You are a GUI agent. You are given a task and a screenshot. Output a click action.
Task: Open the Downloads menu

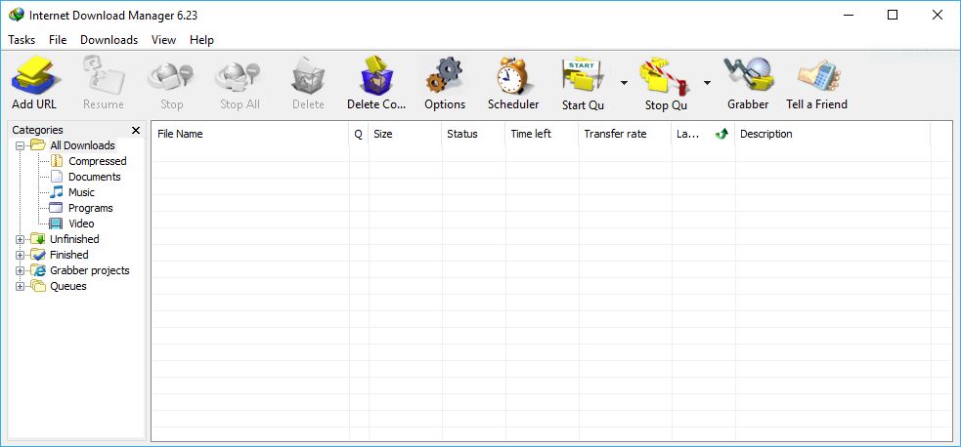109,40
